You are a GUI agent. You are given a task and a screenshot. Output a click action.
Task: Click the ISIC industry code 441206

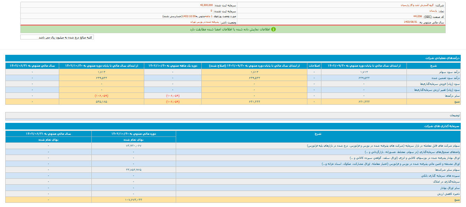(417, 16)
